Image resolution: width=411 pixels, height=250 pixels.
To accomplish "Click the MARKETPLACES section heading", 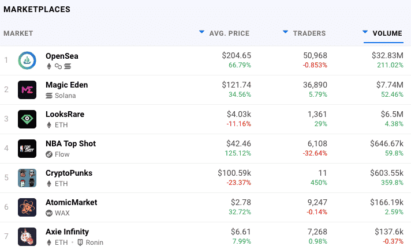I will pyautogui.click(x=37, y=9).
